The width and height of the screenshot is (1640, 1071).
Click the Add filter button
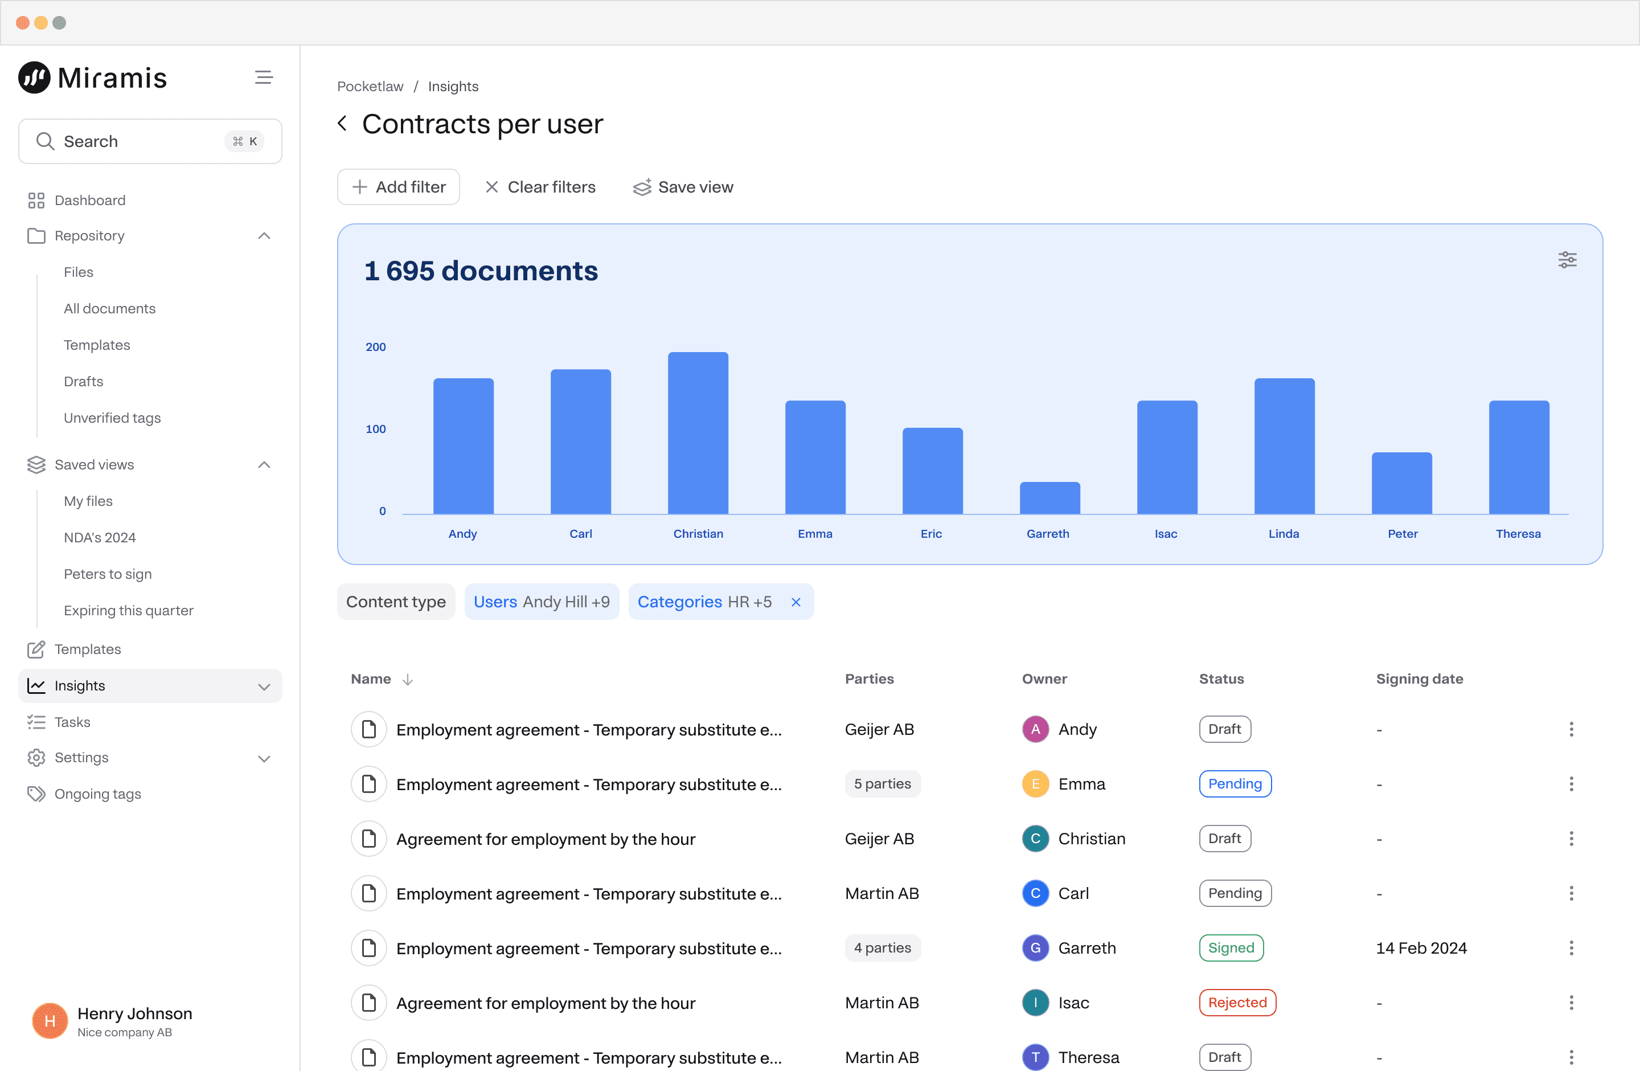(x=398, y=187)
